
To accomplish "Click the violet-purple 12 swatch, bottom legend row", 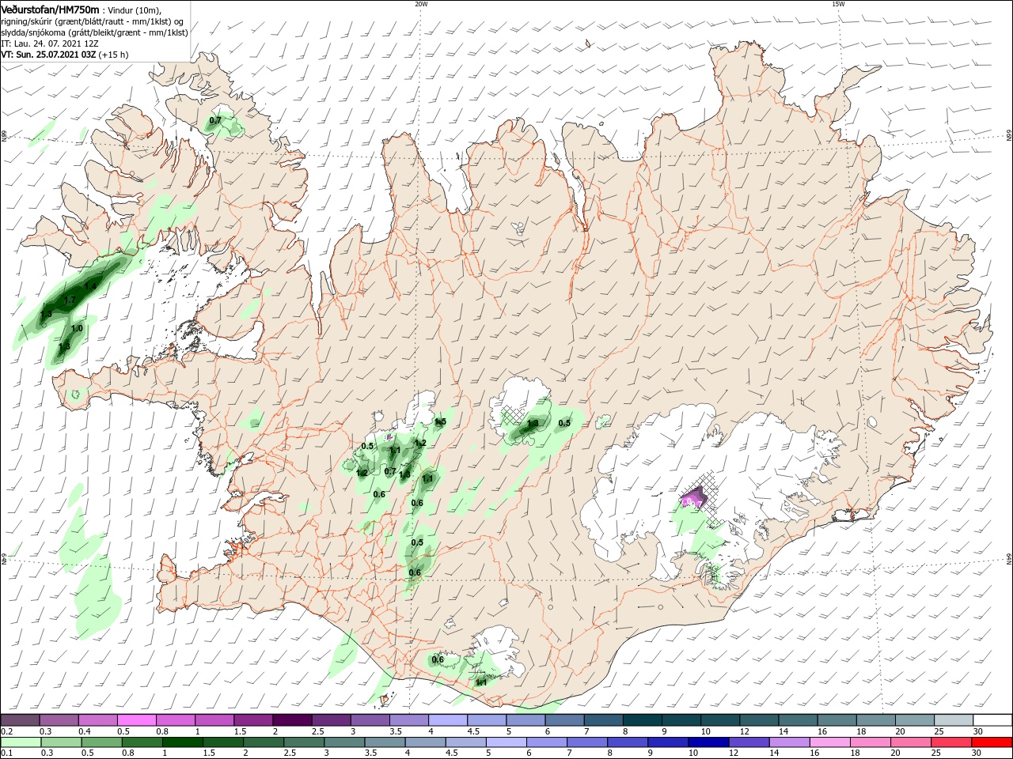I will 749,742.
